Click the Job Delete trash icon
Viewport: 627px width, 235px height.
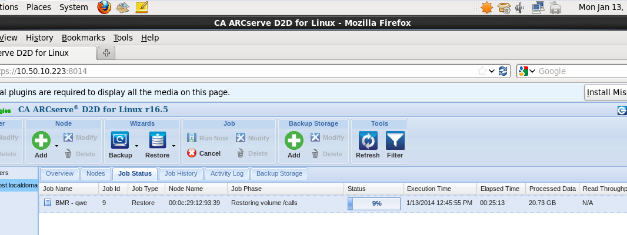tap(241, 153)
